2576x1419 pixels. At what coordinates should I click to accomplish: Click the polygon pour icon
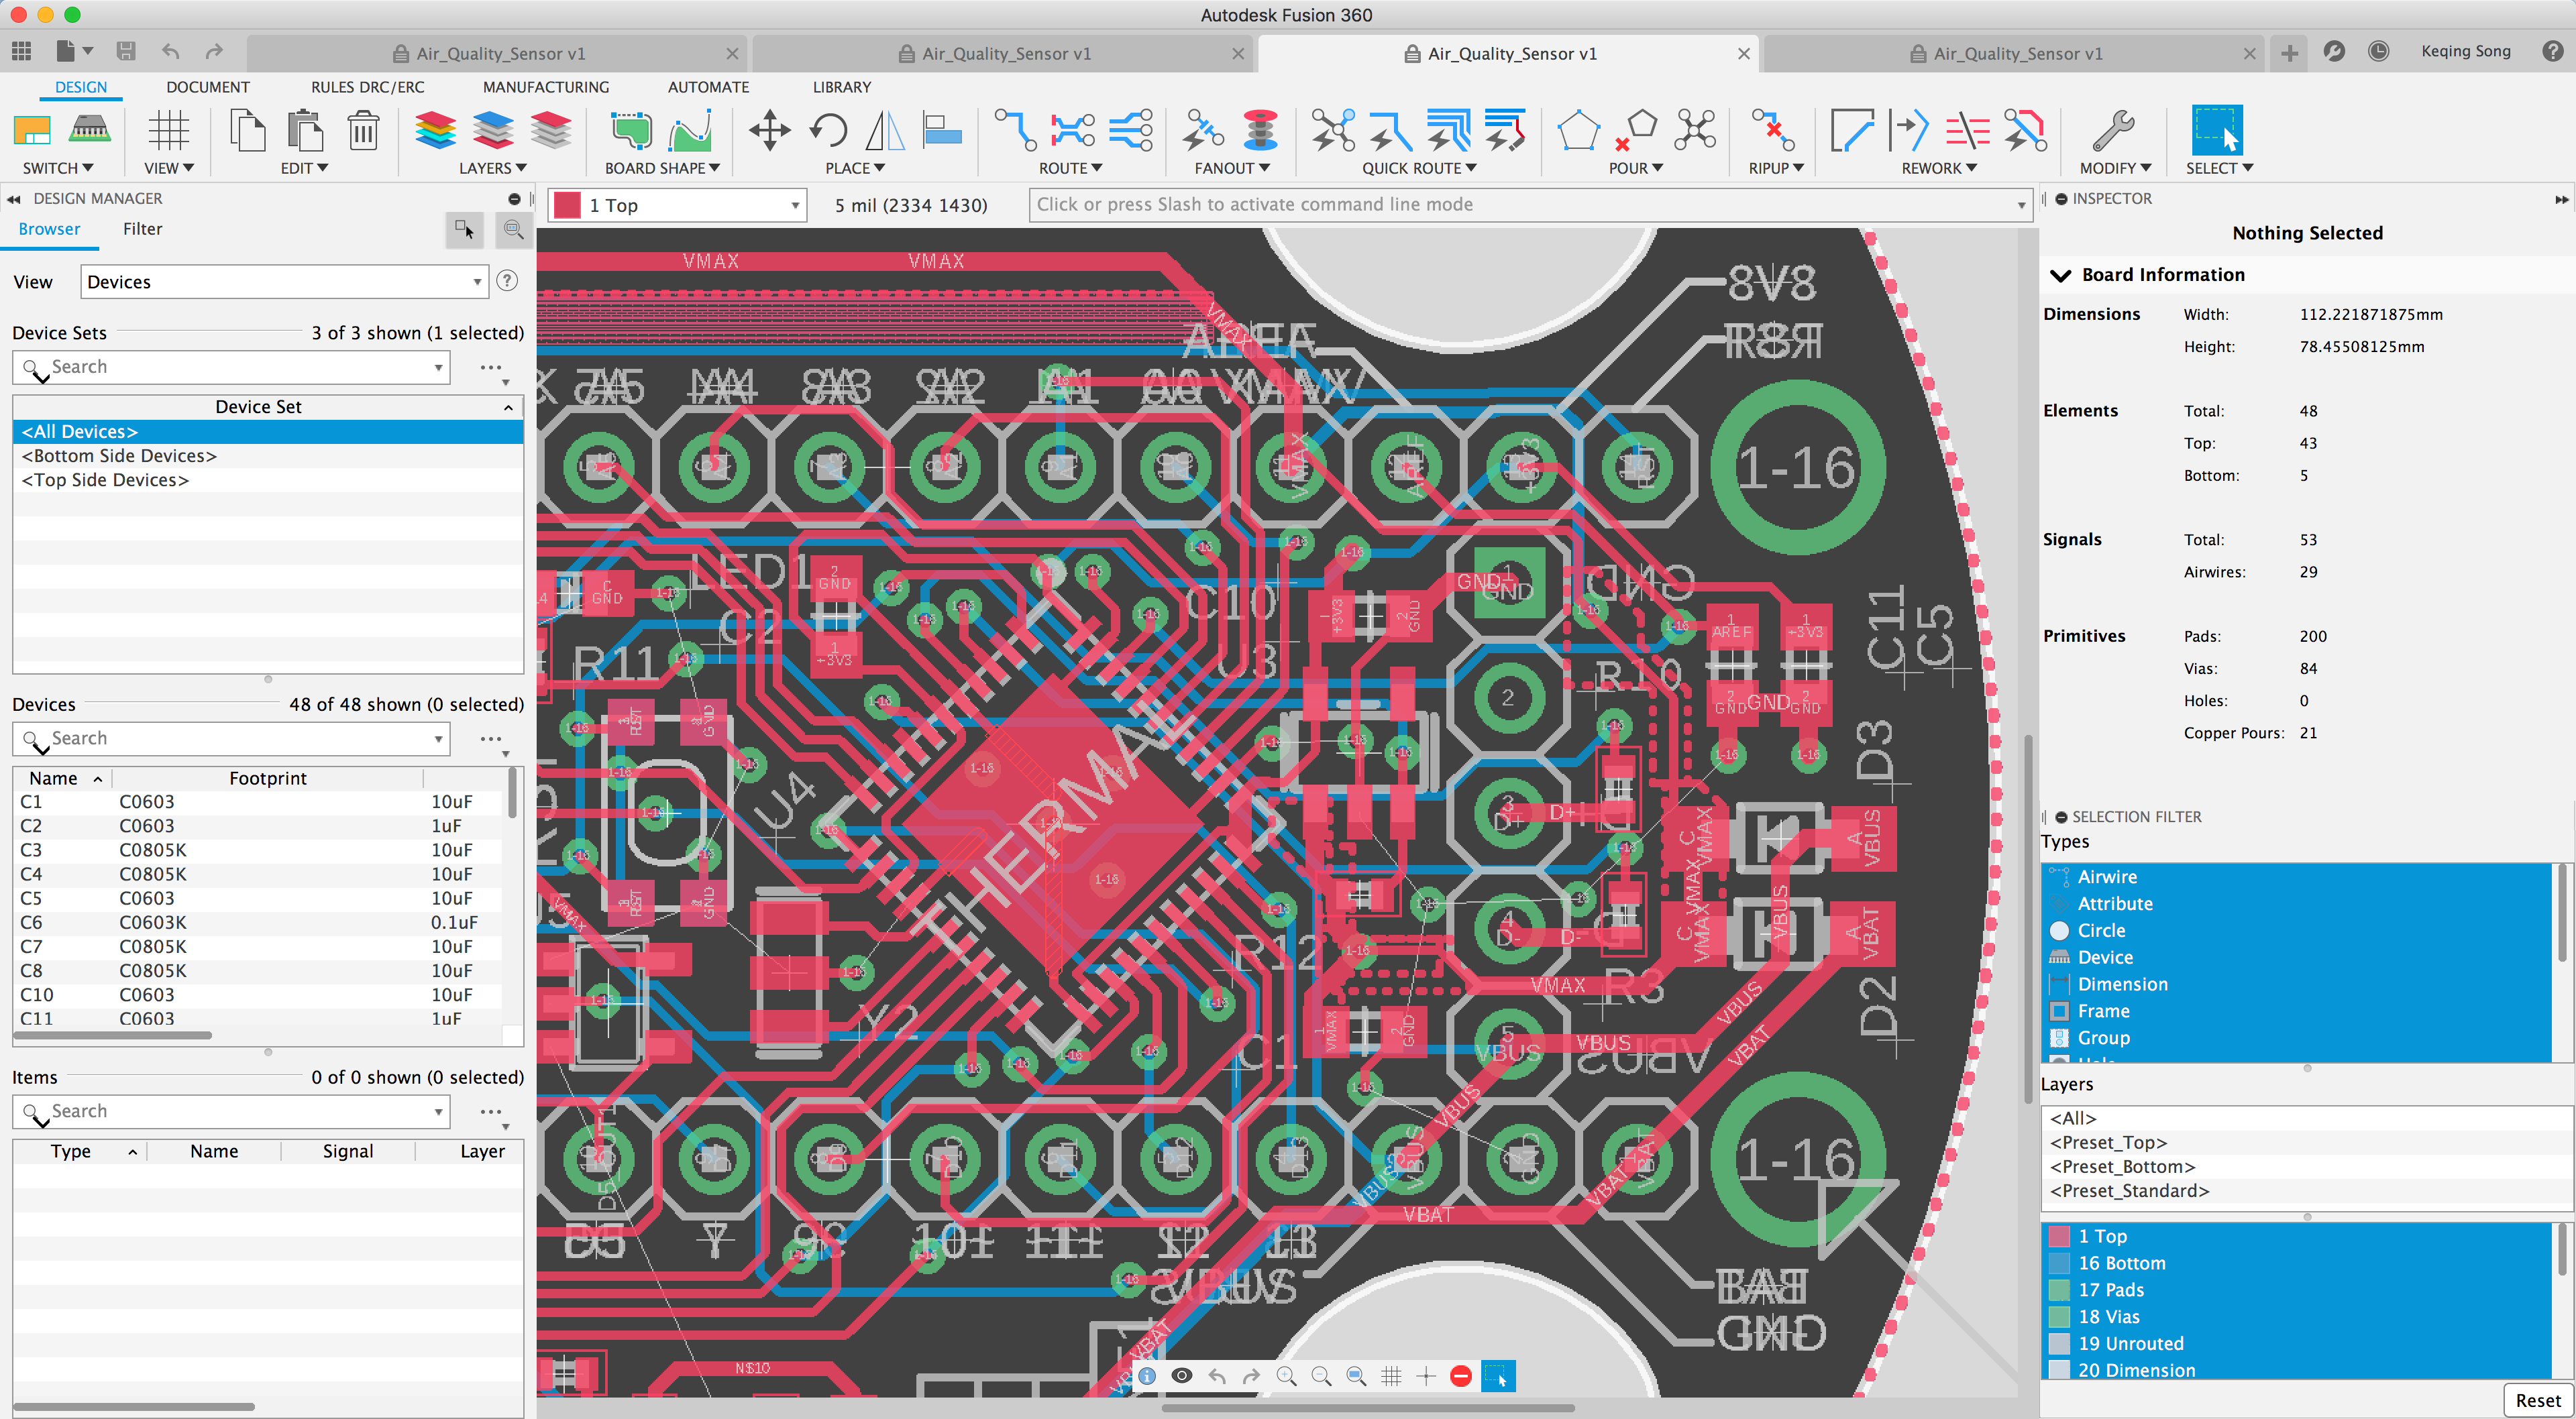[1578, 131]
